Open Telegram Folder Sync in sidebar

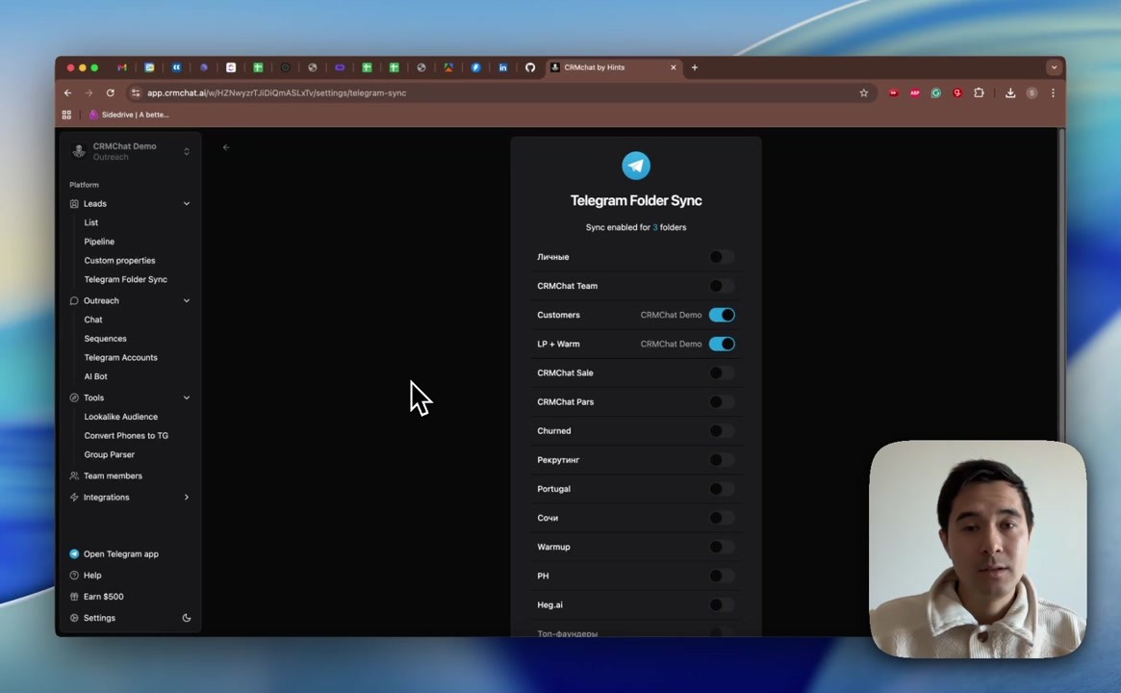(x=126, y=280)
